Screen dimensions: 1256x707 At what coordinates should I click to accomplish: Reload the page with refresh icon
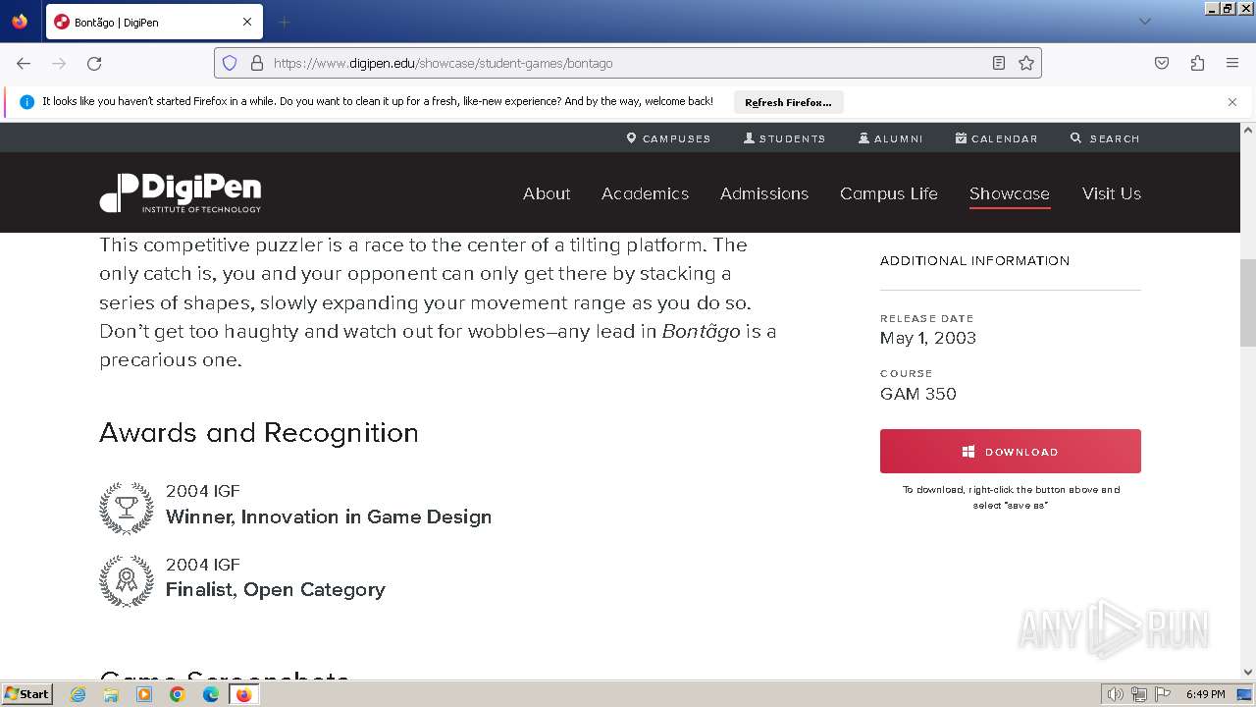click(94, 63)
